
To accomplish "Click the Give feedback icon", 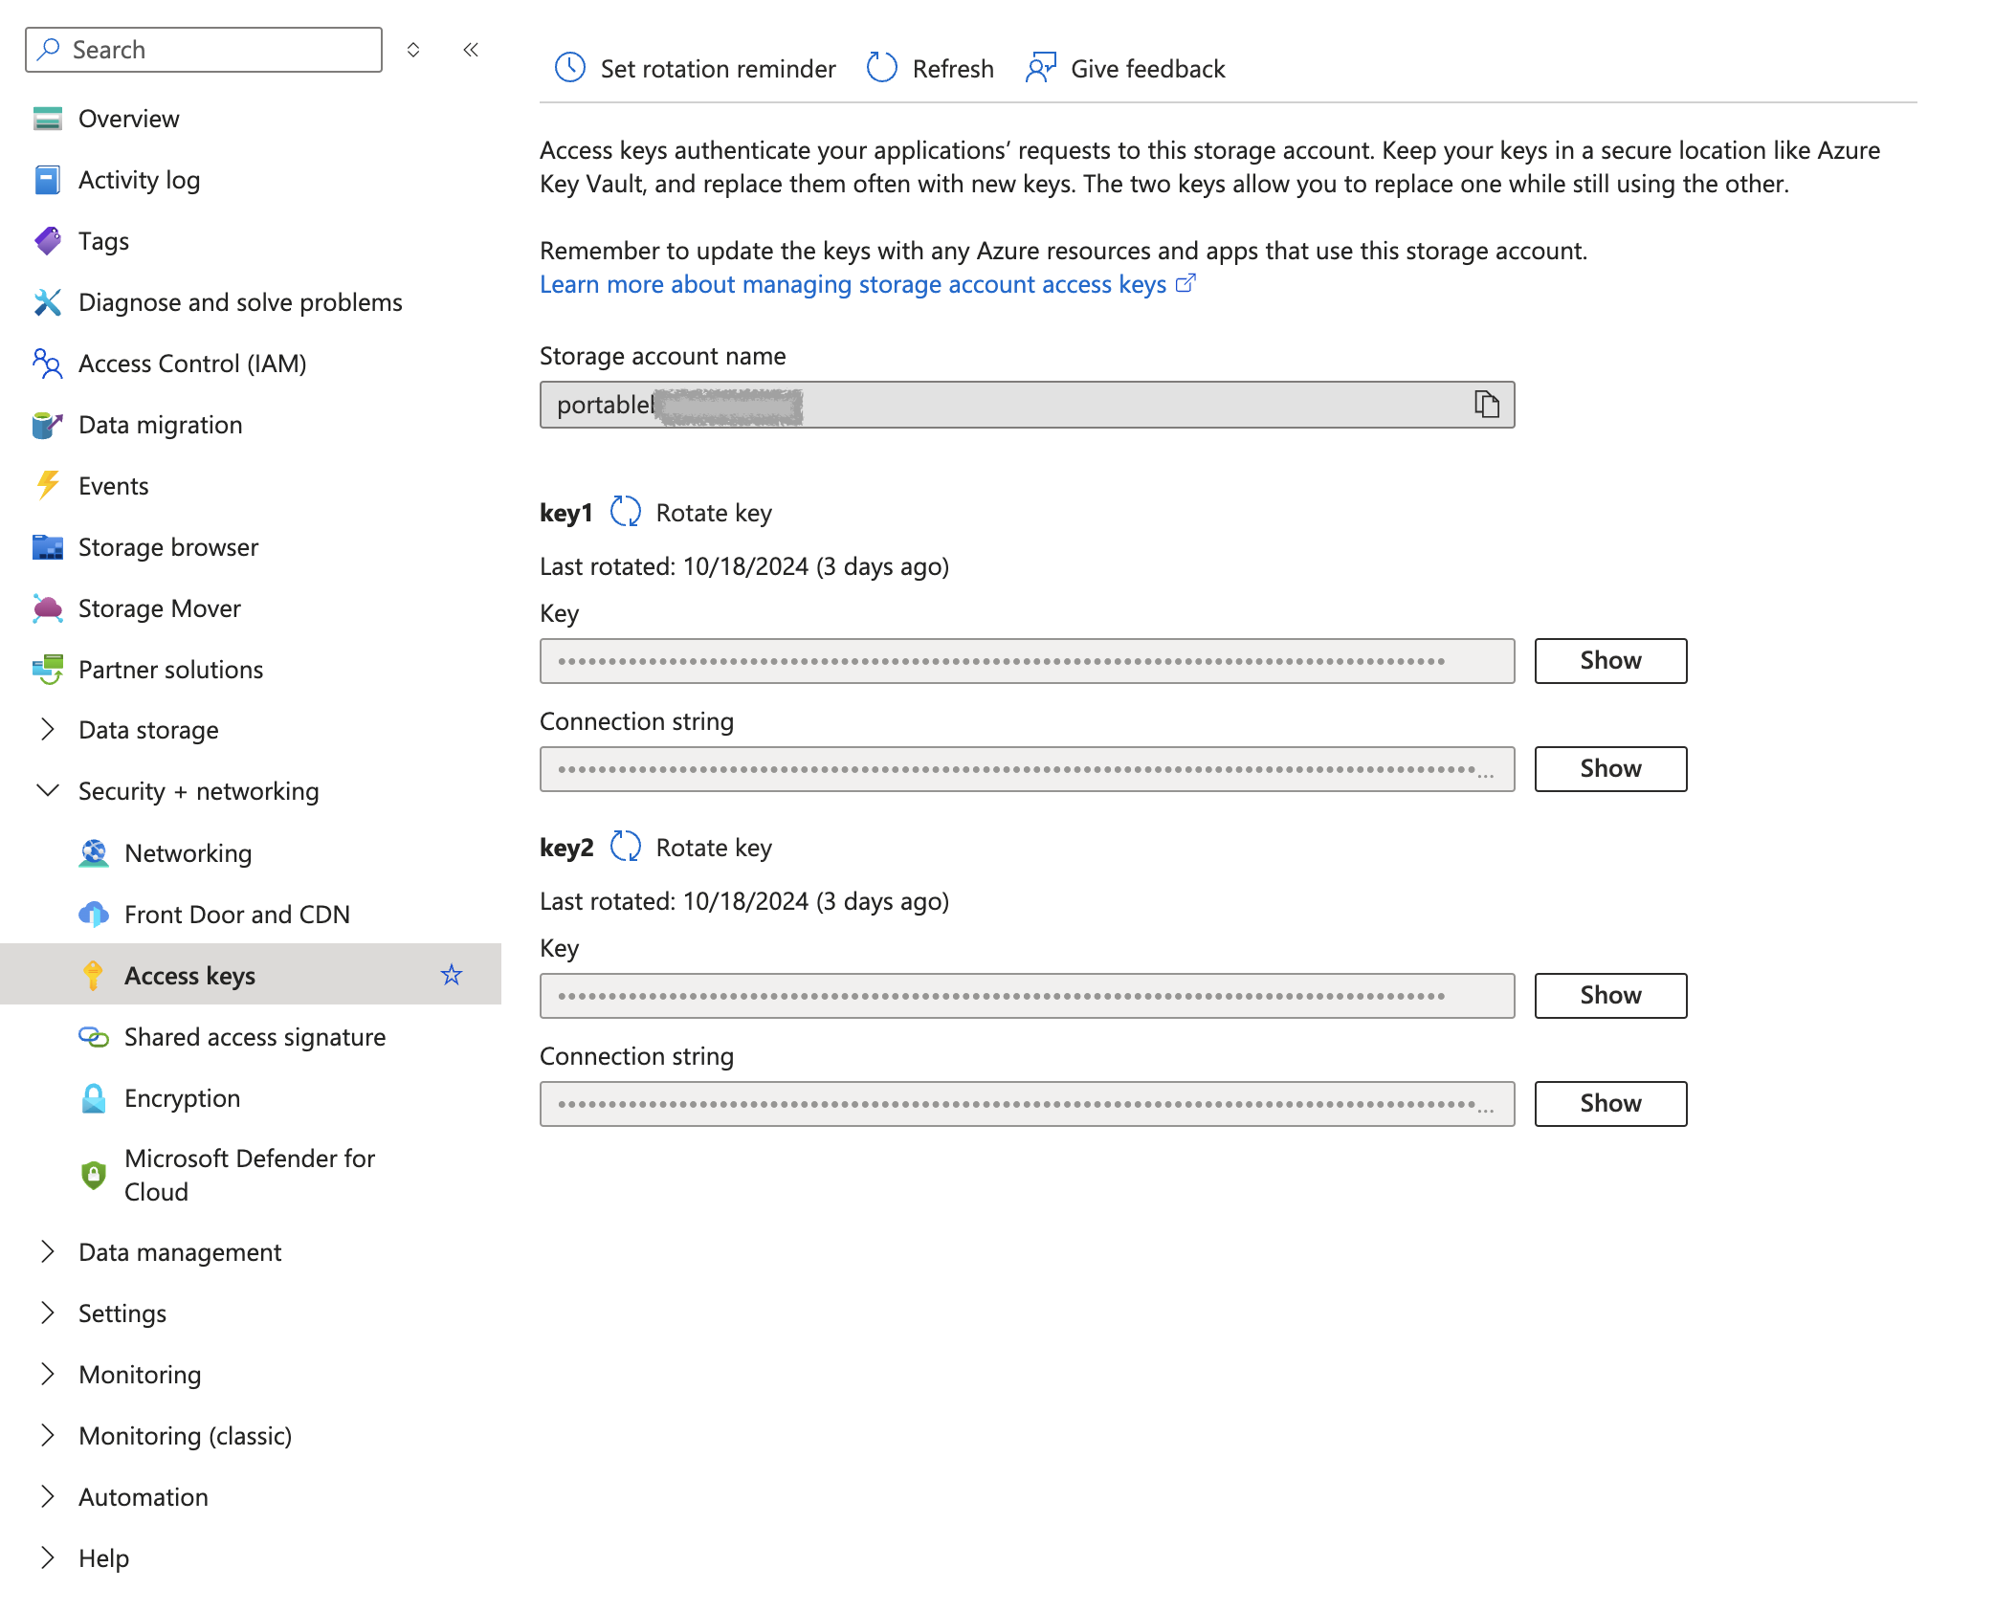I will click(x=1042, y=66).
